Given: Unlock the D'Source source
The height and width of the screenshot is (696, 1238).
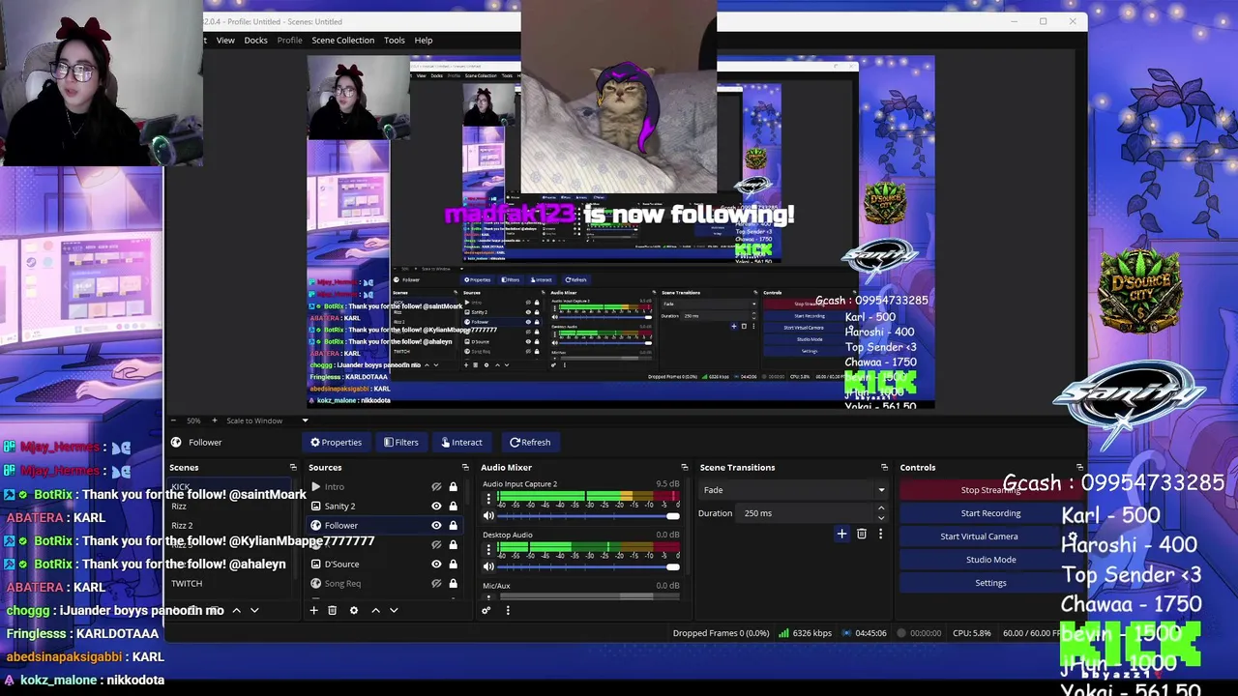Looking at the screenshot, I should click(x=453, y=565).
